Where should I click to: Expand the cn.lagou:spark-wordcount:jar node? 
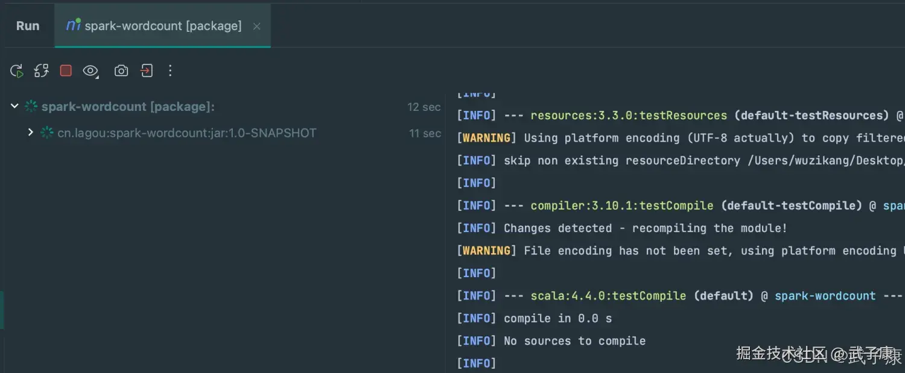(x=30, y=132)
